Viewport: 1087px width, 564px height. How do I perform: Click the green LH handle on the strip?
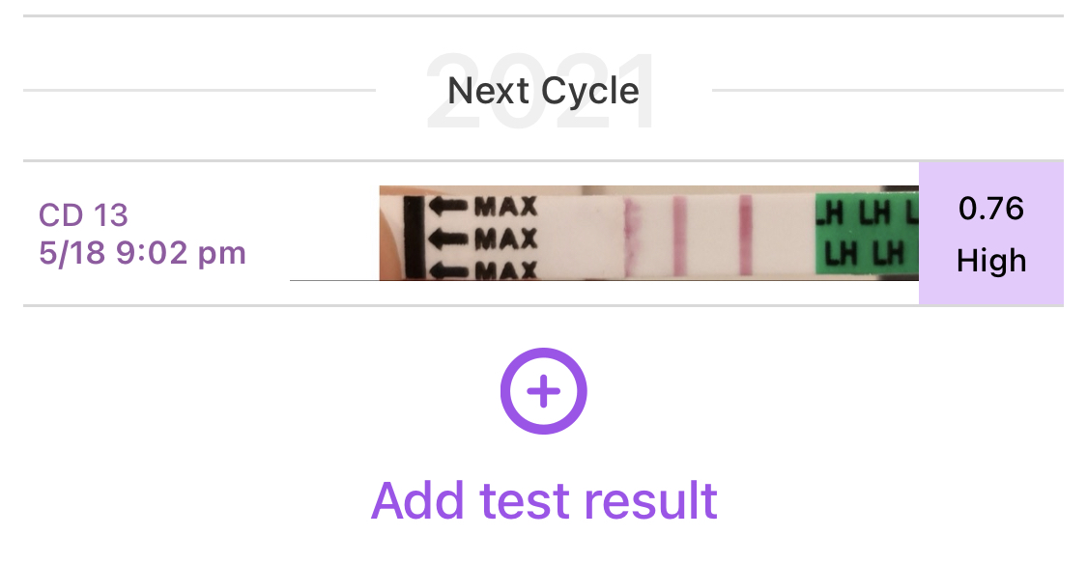[x=865, y=234]
